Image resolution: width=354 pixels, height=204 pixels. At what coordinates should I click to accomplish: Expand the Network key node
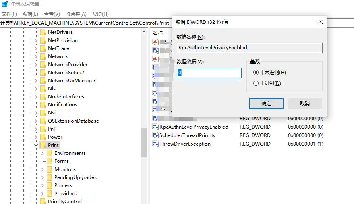coord(36,56)
